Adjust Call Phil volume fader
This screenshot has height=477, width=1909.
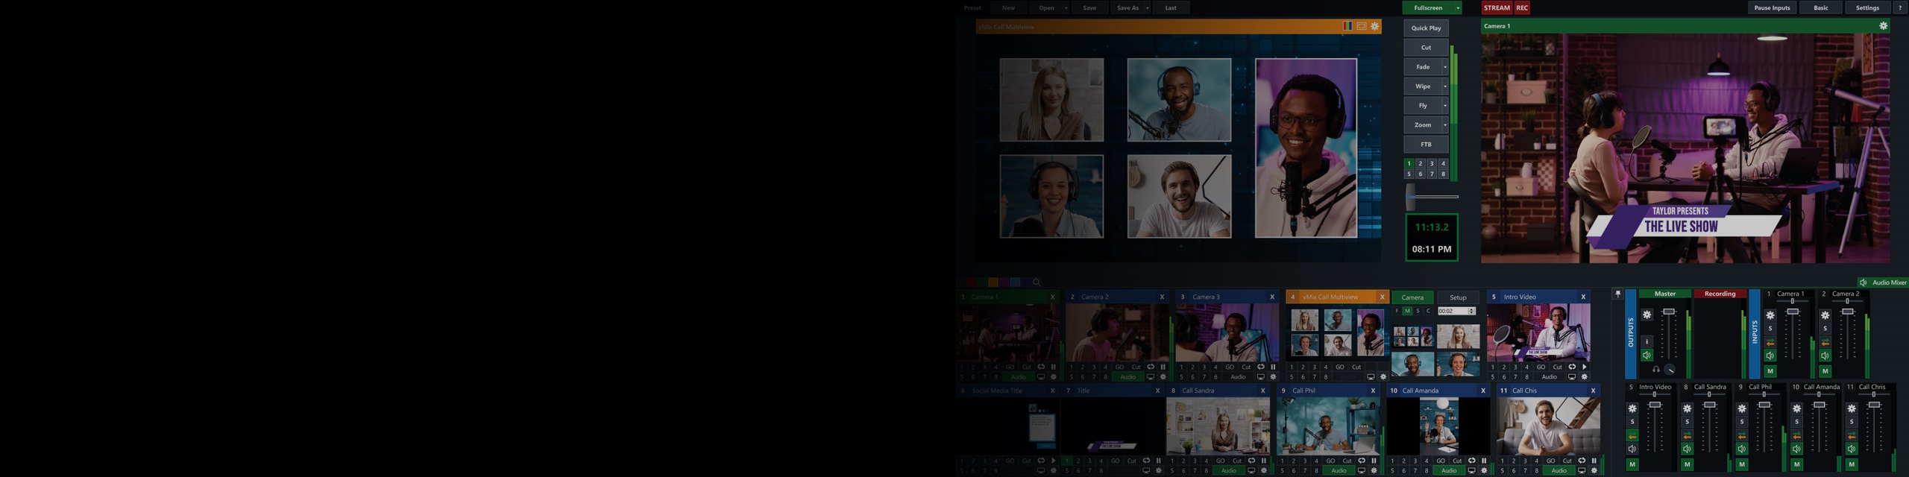point(1764,405)
